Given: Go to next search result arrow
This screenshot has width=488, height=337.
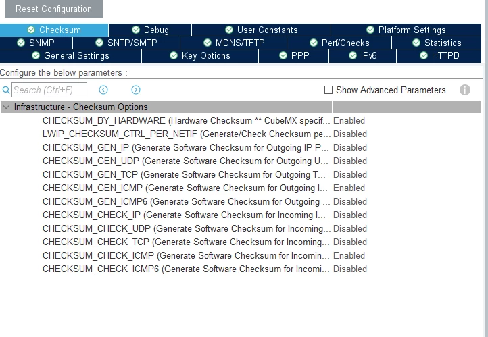Looking at the screenshot, I should [136, 90].
